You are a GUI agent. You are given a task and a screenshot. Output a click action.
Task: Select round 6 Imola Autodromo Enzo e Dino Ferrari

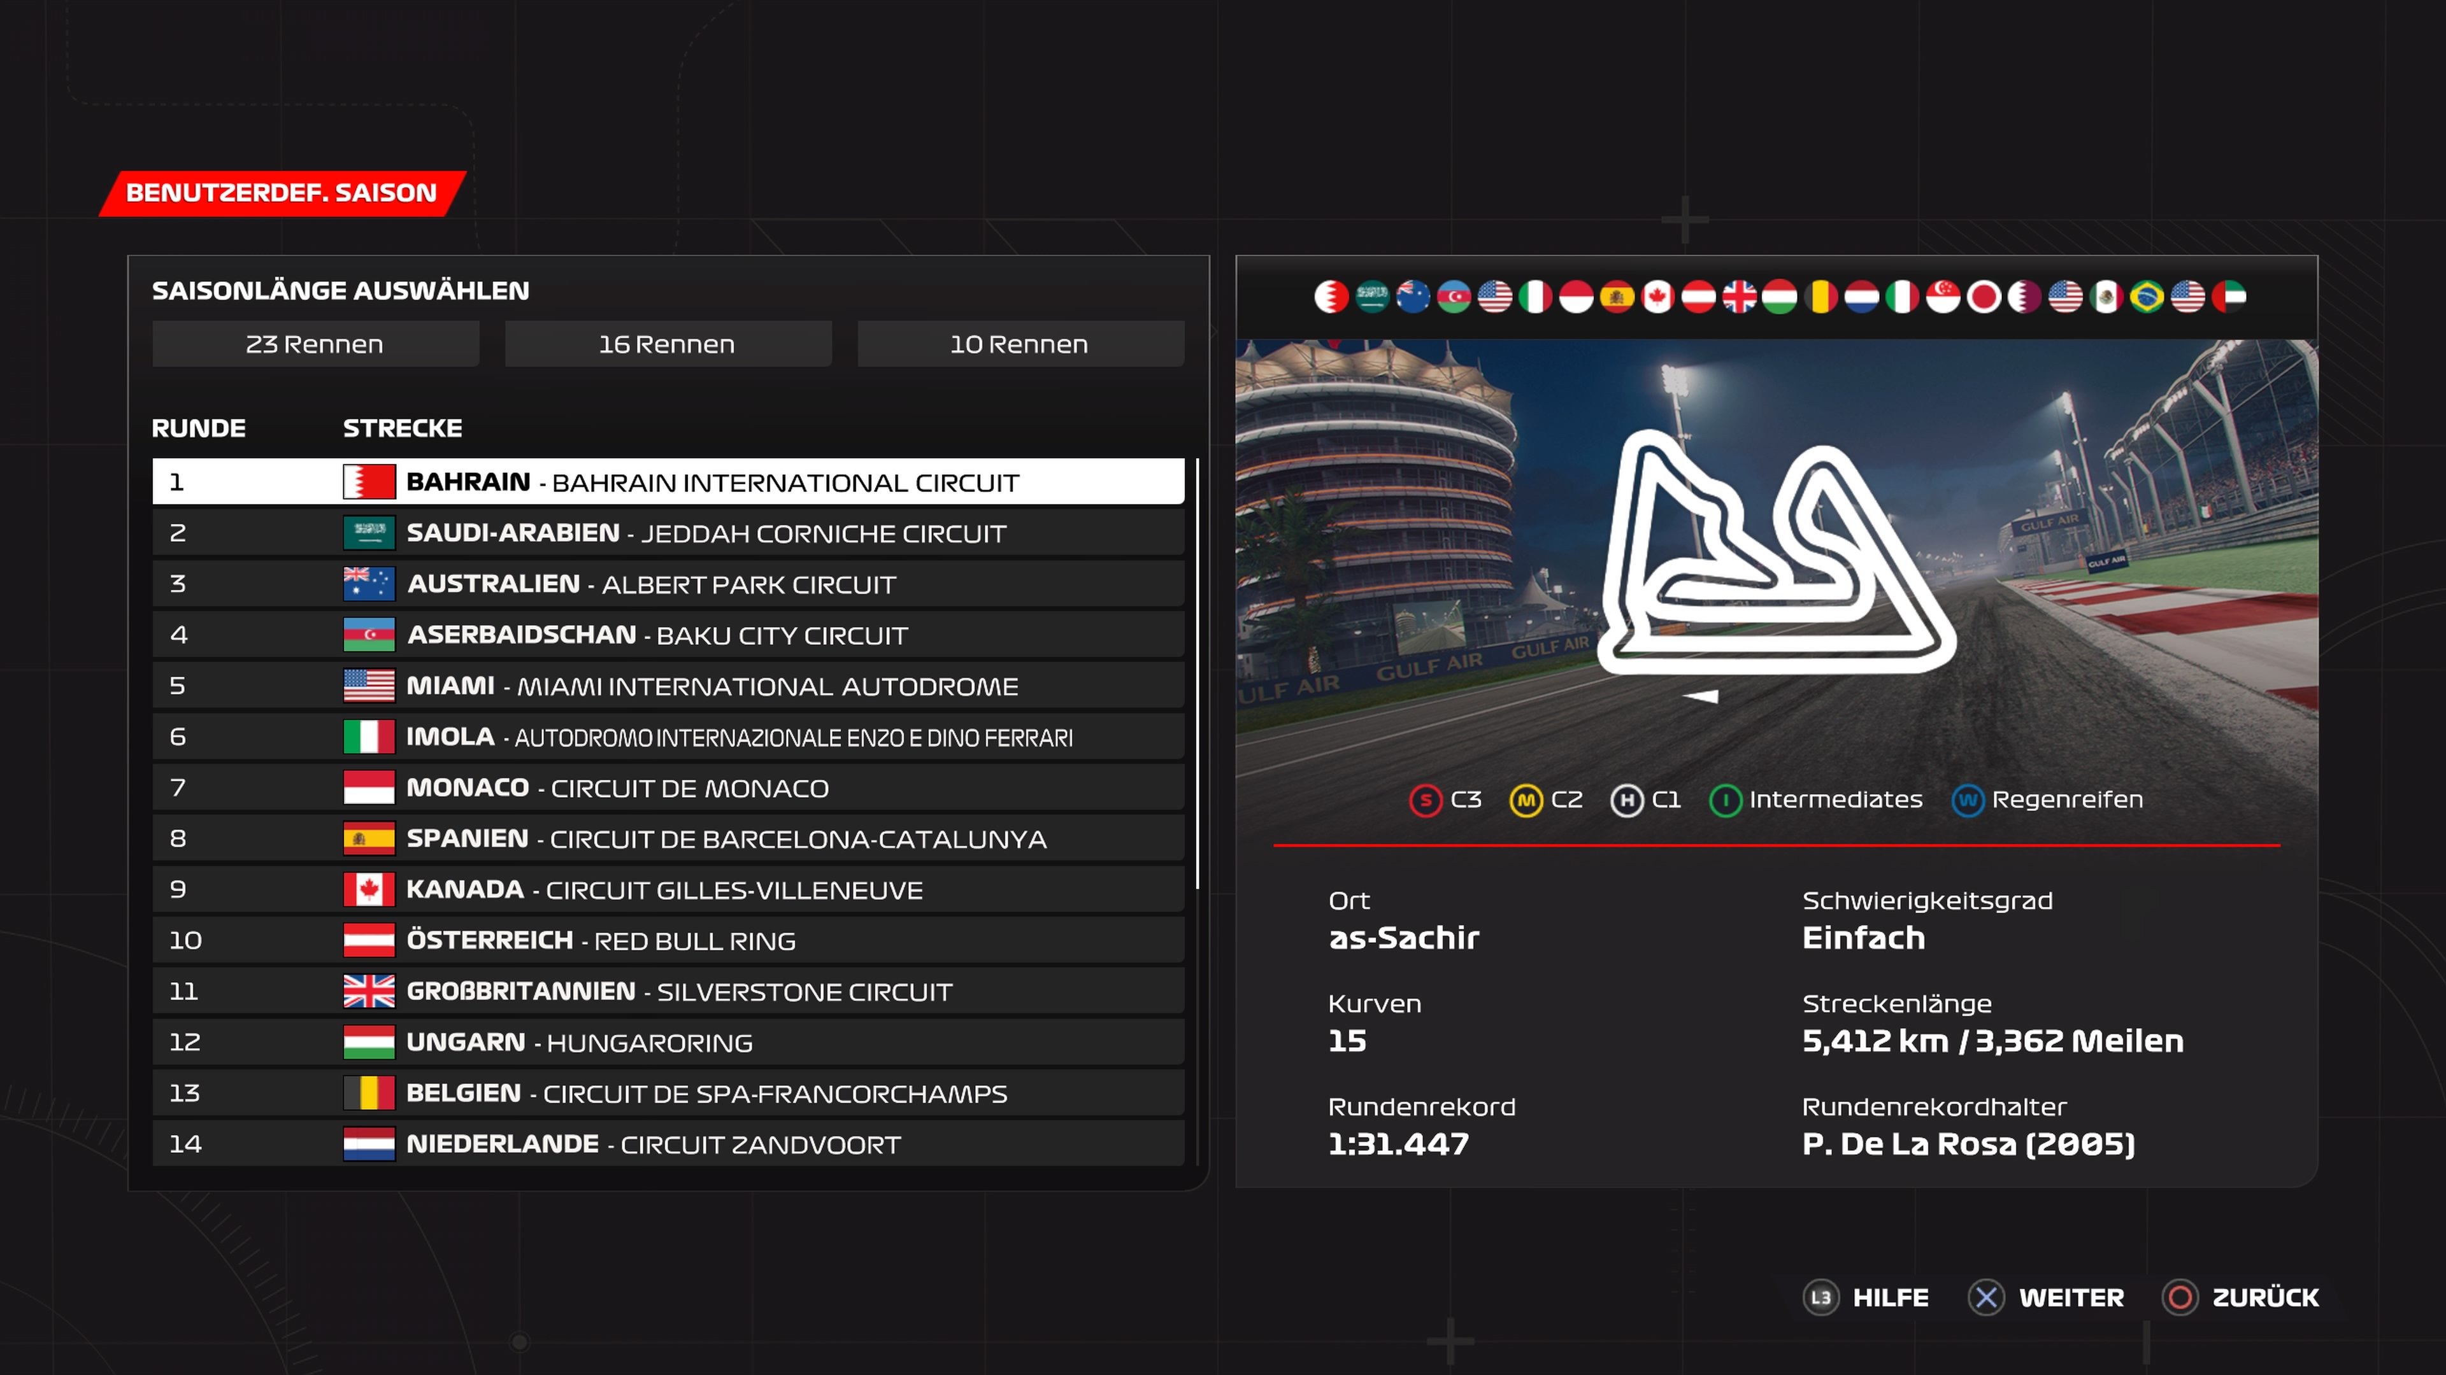[668, 737]
